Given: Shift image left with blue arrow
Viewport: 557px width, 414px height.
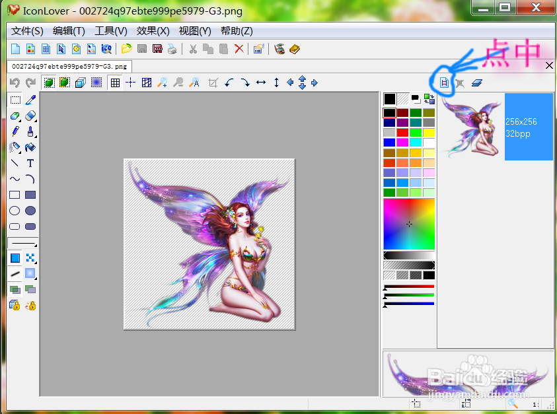Looking at the screenshot, I should tap(290, 83).
